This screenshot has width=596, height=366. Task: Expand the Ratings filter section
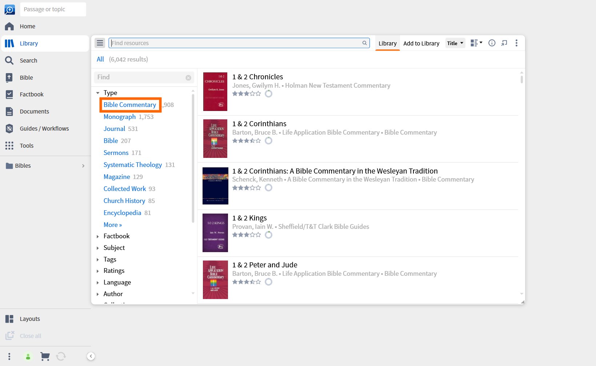tap(98, 271)
